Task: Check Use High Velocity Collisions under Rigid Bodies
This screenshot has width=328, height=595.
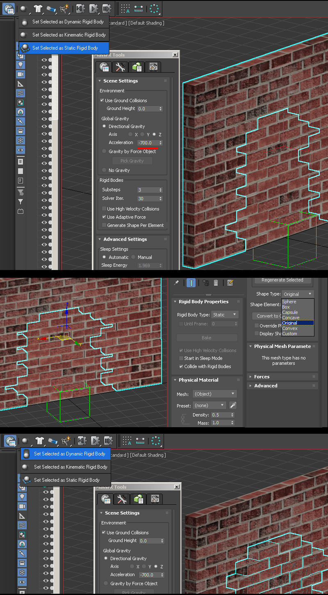Action: (104, 209)
